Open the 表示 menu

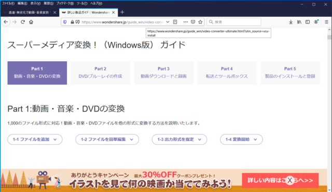tap(35, 4)
